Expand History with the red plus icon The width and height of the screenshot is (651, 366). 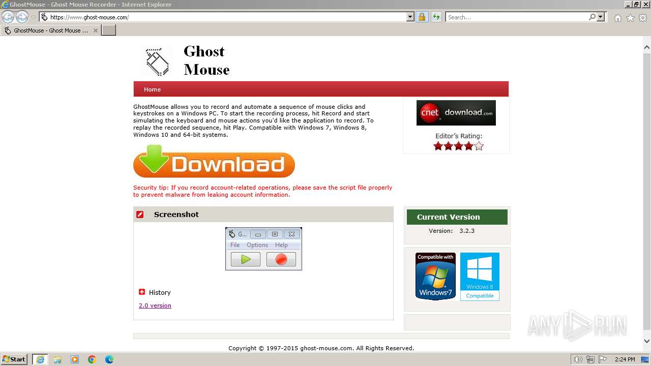pyautogui.click(x=142, y=292)
